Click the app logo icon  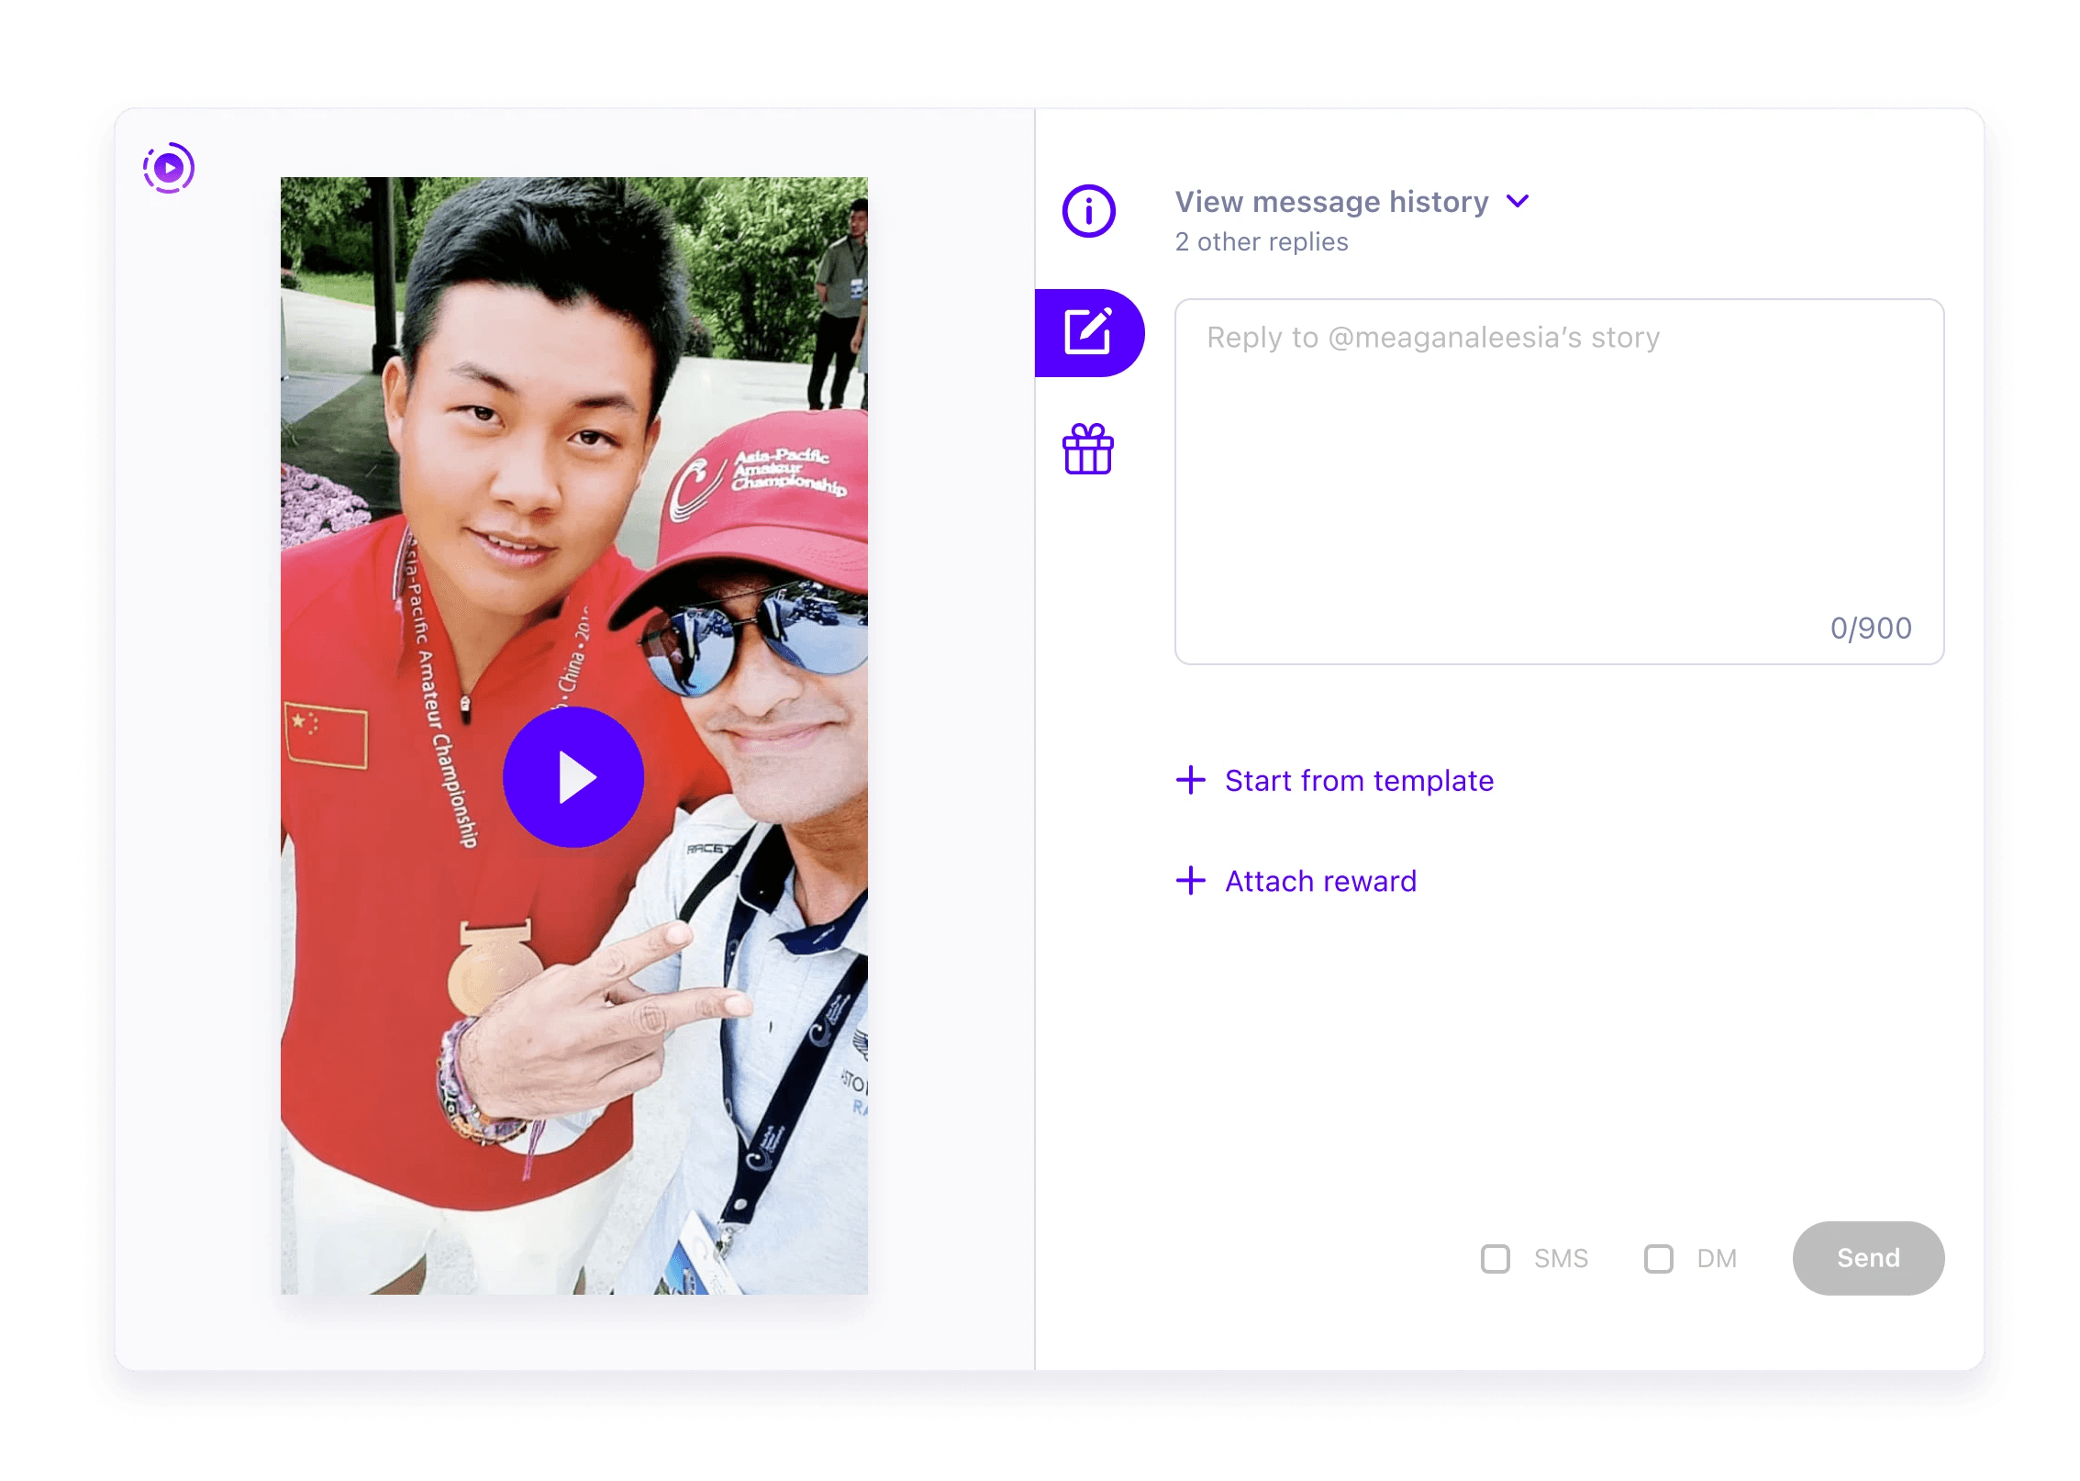[169, 168]
